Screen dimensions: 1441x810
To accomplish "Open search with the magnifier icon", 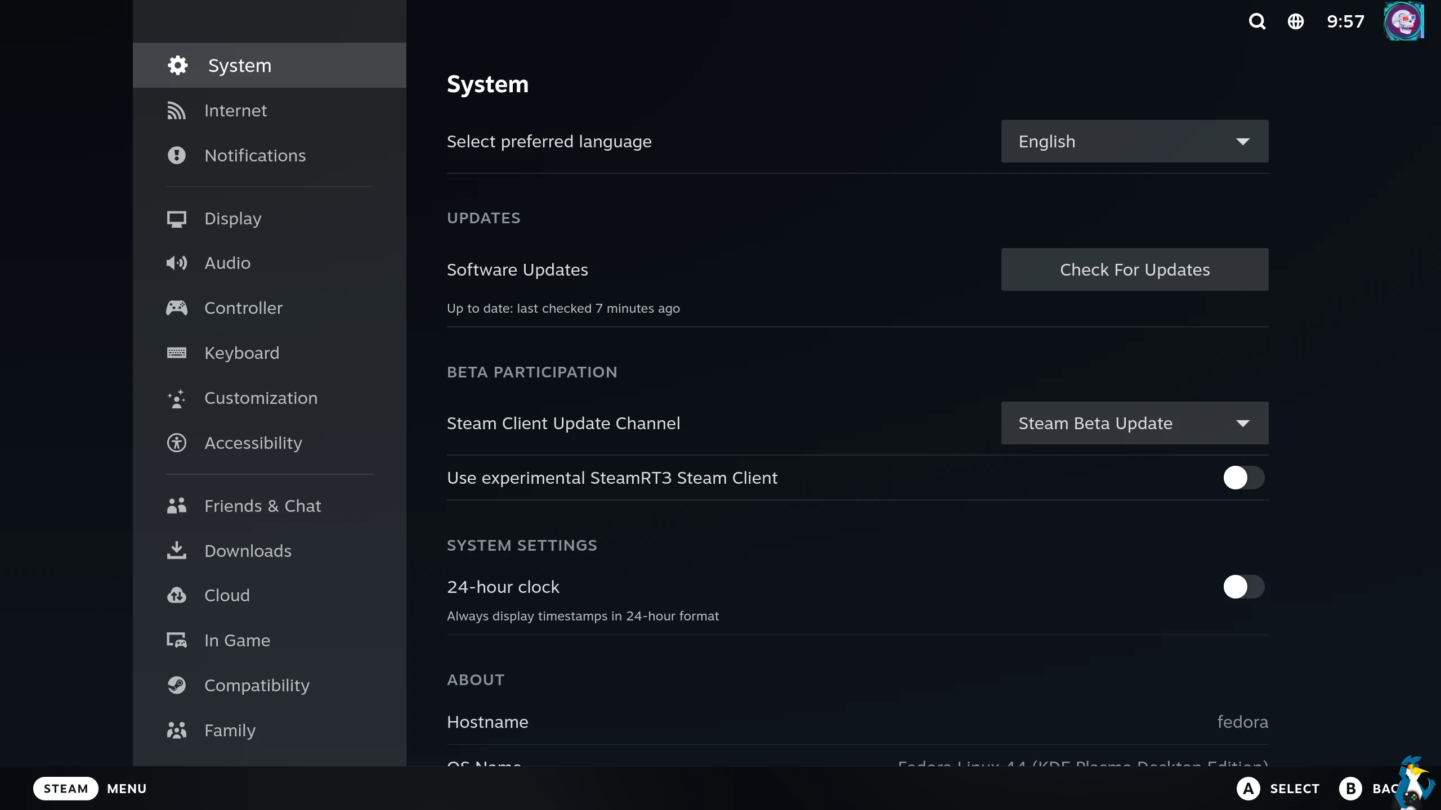I will click(x=1257, y=21).
